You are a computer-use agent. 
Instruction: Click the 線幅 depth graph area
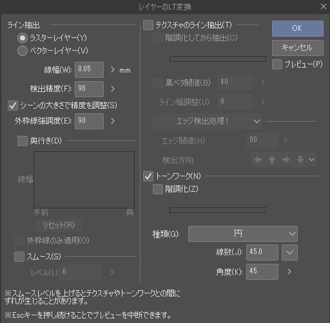tap(84, 180)
